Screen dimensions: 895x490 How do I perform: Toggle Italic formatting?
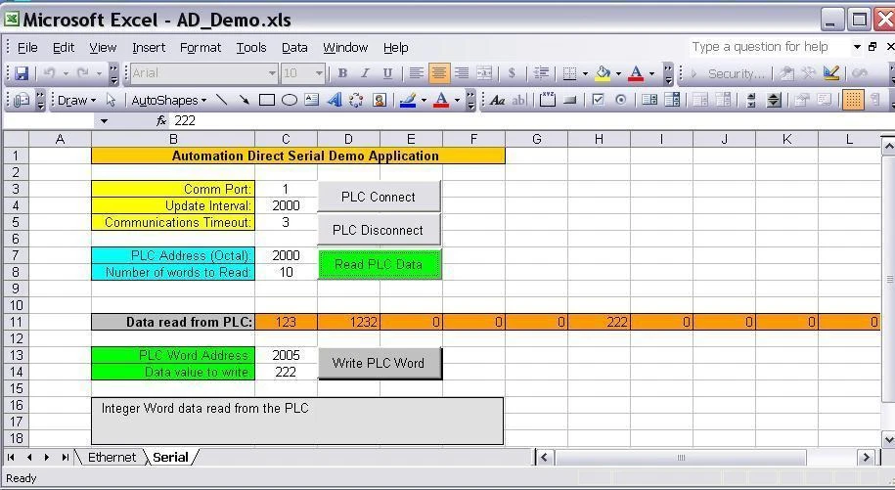(x=365, y=73)
